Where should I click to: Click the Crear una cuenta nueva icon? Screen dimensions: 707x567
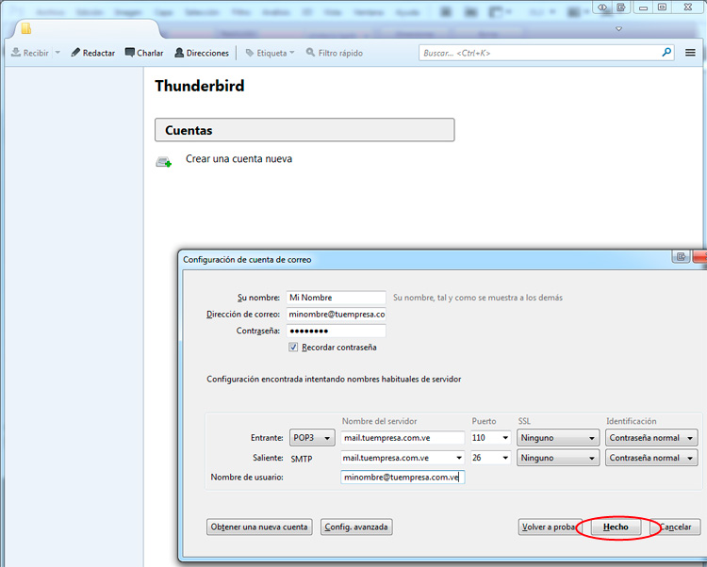point(164,162)
